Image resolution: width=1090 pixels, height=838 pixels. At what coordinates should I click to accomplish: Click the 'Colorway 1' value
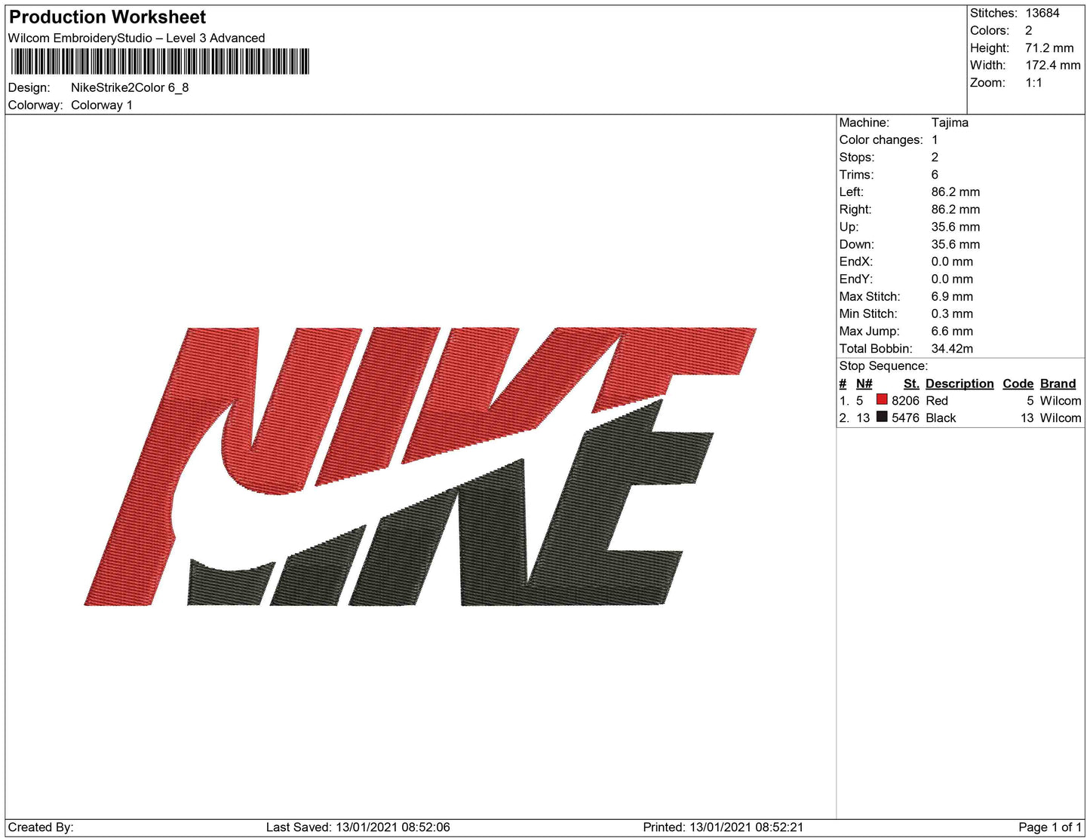(x=102, y=105)
